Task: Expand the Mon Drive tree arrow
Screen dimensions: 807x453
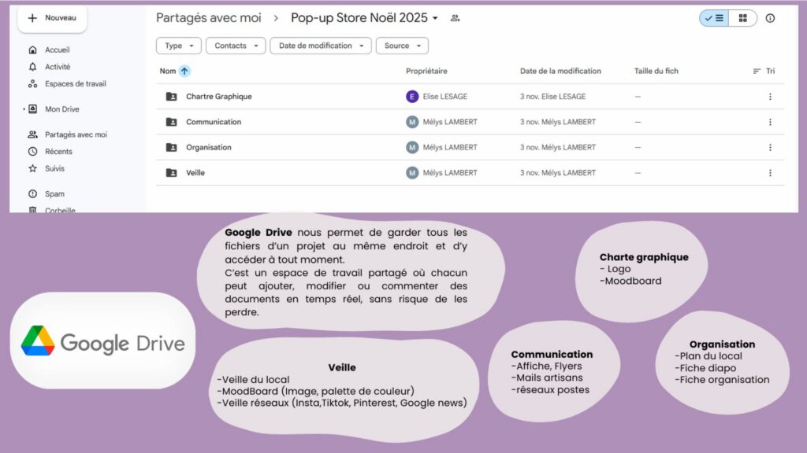Action: [x=24, y=109]
